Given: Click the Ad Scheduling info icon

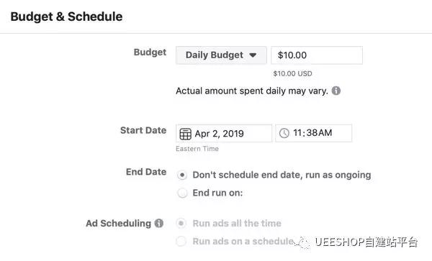Looking at the screenshot, I should coord(159,223).
